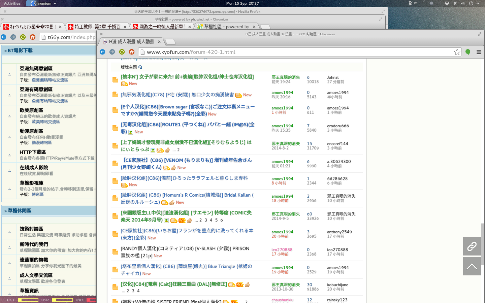Maximize the kyofun Chromium window
Screen dimensions: 485x303
point(480,34)
